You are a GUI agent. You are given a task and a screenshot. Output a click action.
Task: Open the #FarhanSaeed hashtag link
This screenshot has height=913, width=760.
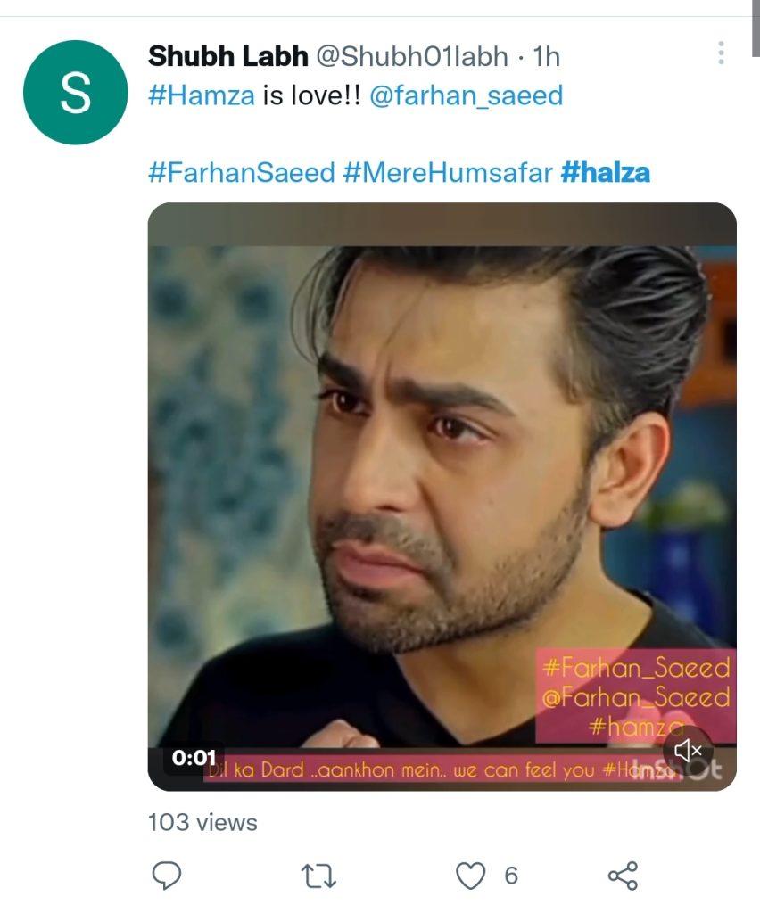[241, 171]
